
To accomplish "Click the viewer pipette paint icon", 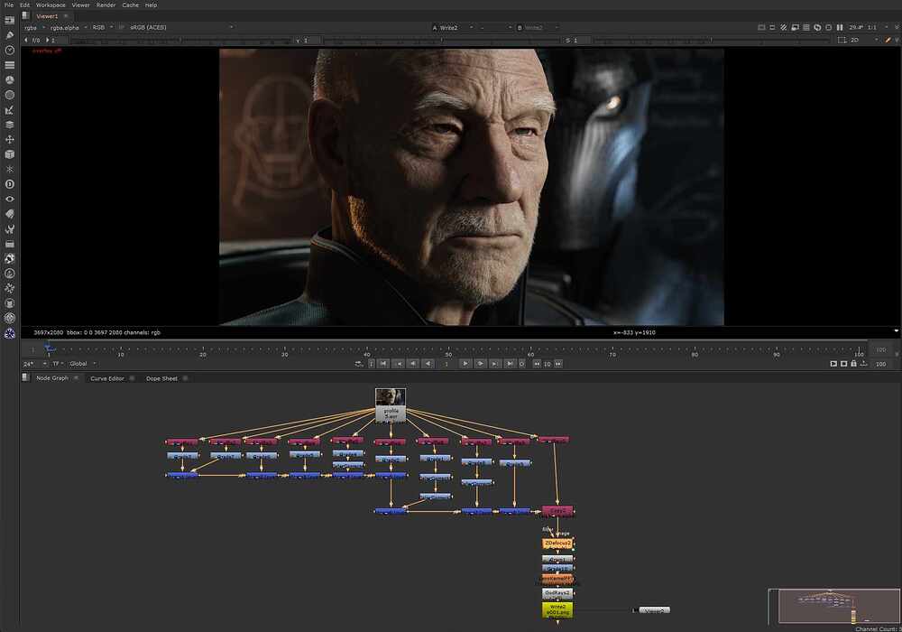I will pyautogui.click(x=888, y=41).
